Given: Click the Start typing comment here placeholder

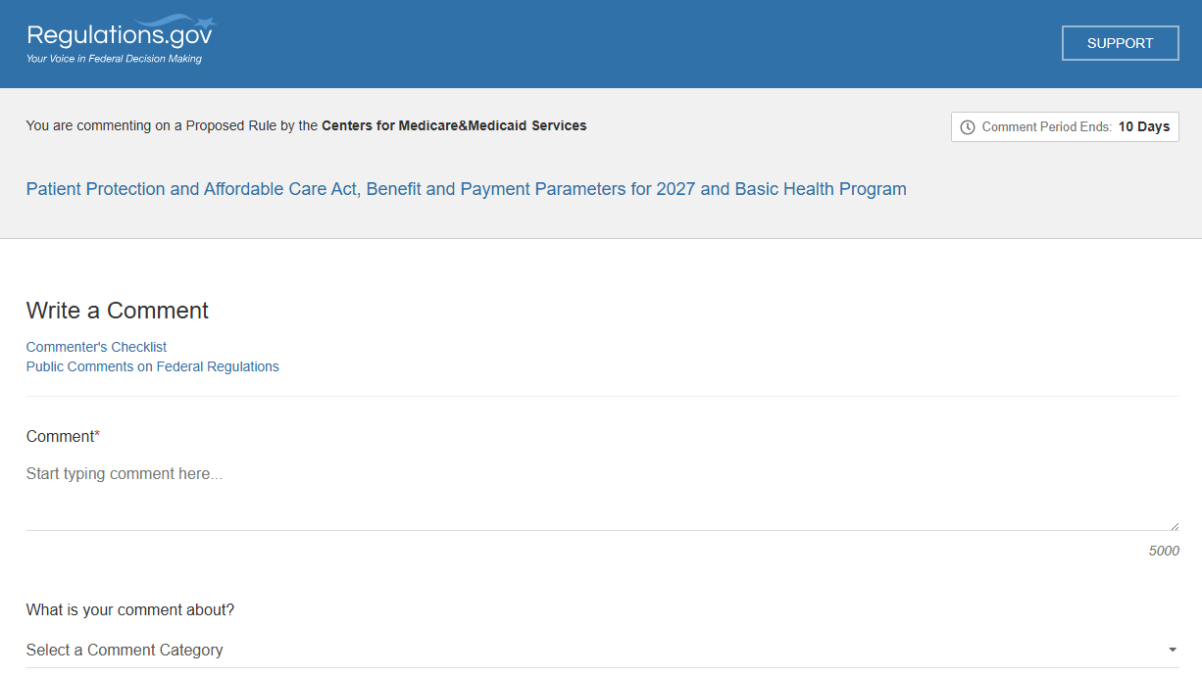Looking at the screenshot, I should [125, 473].
